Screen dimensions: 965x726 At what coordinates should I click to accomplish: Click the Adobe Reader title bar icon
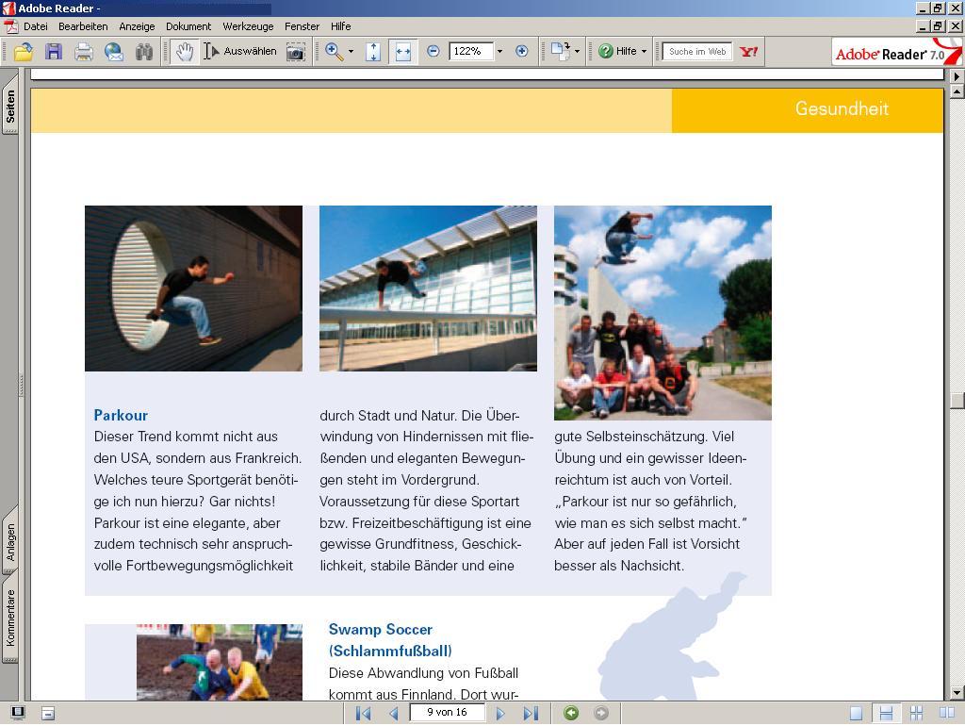coord(8,8)
